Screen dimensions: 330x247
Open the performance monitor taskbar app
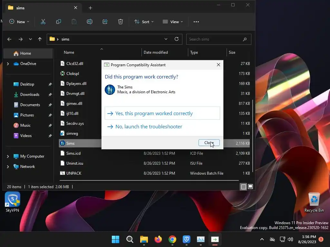(201, 239)
